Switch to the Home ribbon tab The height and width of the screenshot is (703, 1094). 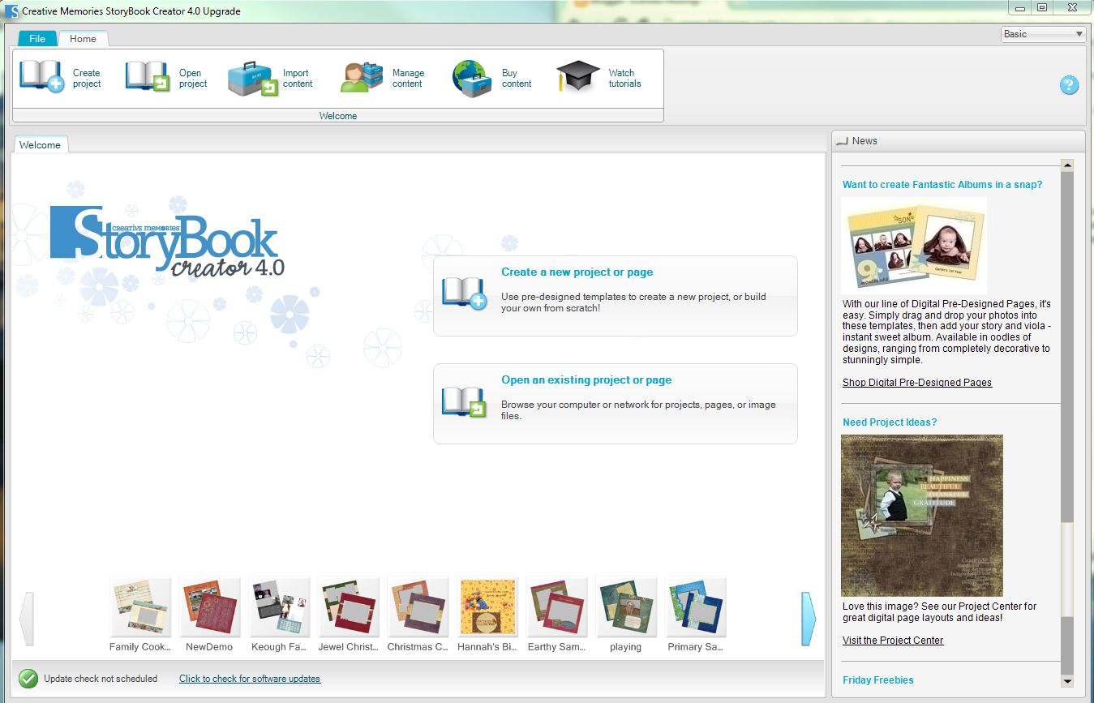coord(83,38)
